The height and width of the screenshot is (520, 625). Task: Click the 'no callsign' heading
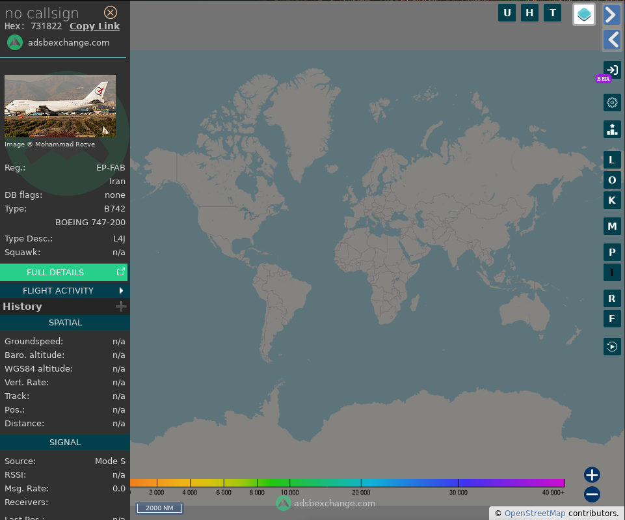point(42,14)
